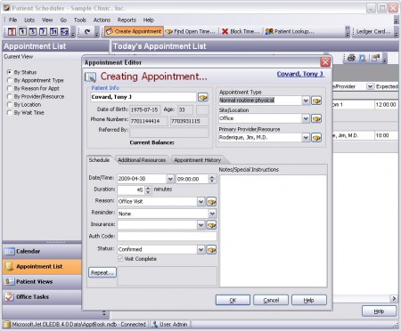Click lookup icon next to Status field
The image size is (401, 331).
211,250
